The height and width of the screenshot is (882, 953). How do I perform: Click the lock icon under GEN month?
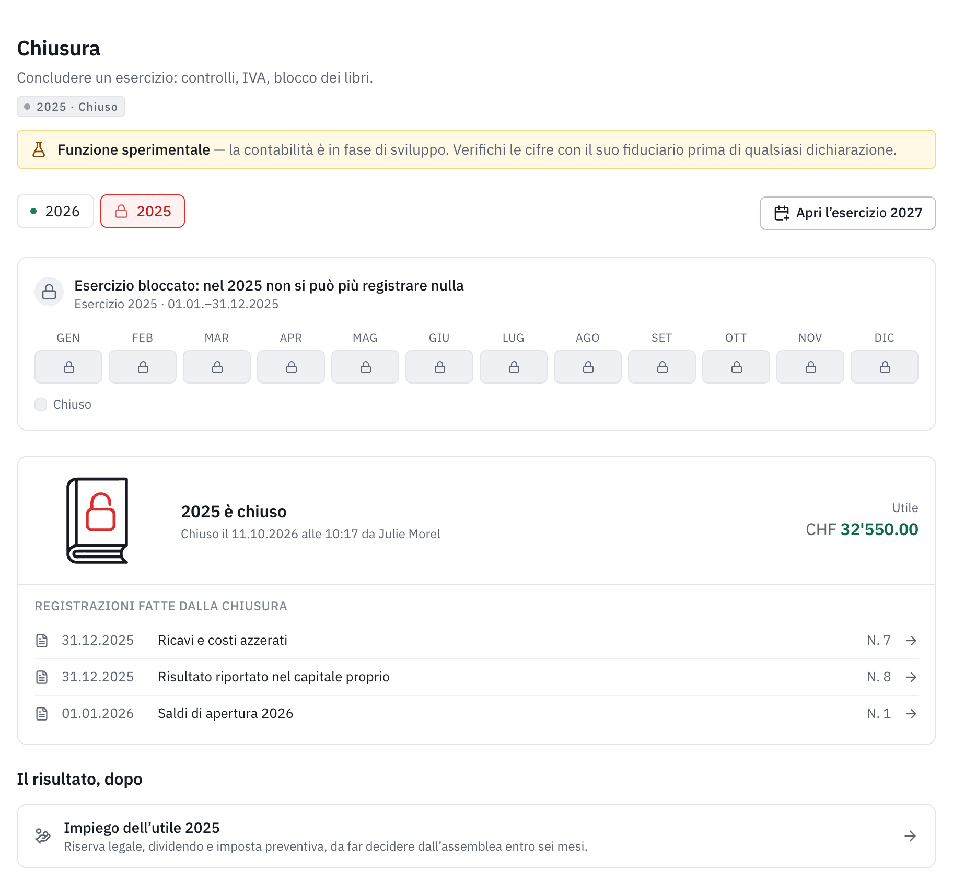coord(68,367)
